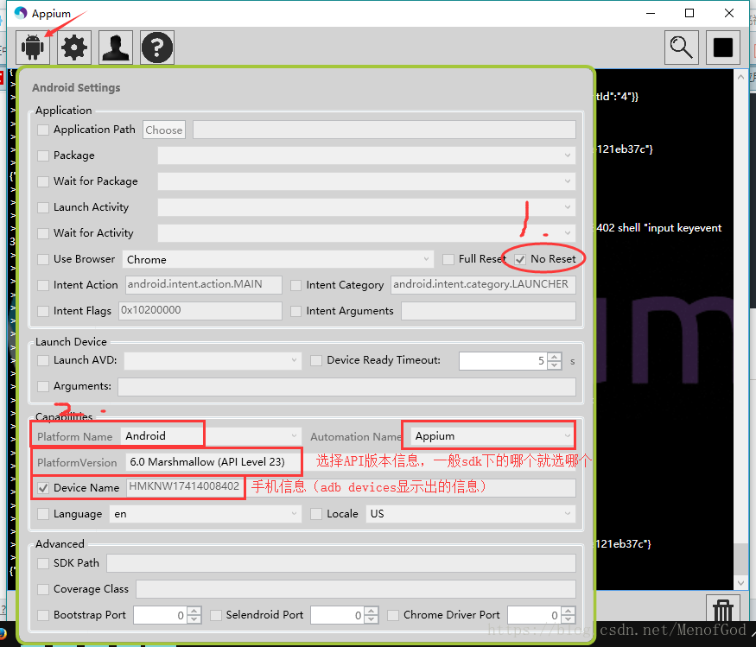756x647 pixels.
Task: Toggle the Intent Arguments checkbox
Action: tap(296, 312)
